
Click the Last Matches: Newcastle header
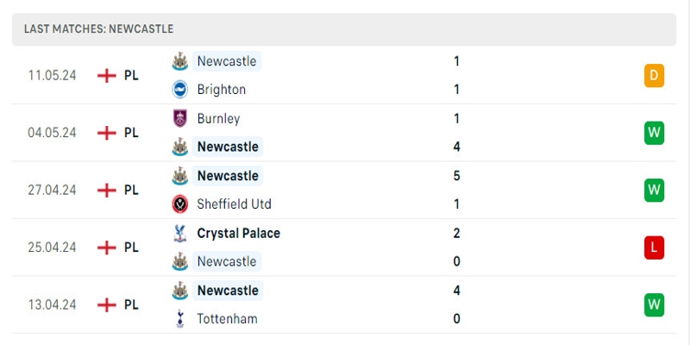pyautogui.click(x=98, y=29)
